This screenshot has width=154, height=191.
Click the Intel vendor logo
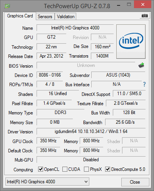pos(131,41)
